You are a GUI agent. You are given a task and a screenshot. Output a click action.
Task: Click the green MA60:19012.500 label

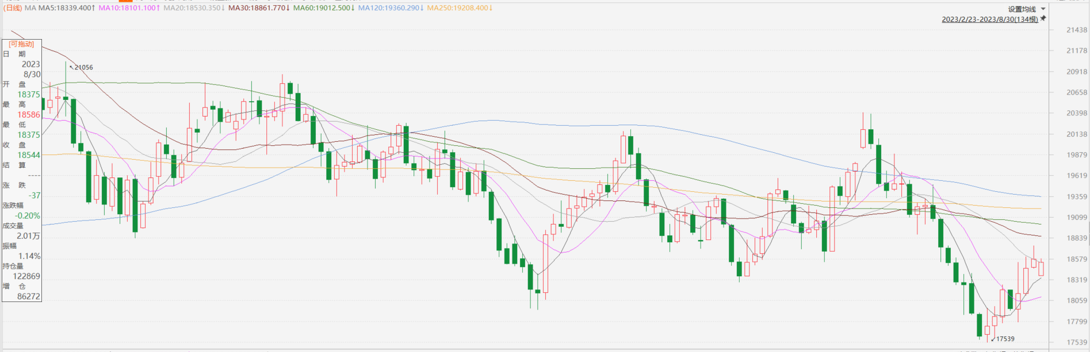(323, 8)
